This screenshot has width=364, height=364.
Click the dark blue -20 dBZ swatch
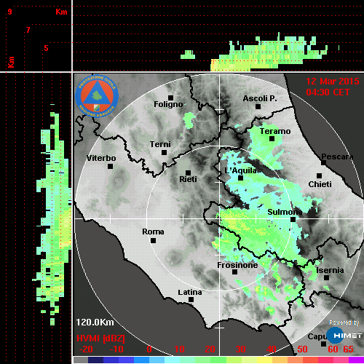95,360
